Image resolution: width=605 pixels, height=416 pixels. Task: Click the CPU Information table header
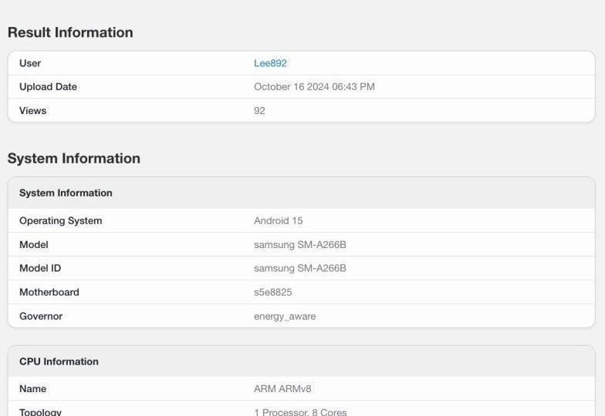(59, 362)
